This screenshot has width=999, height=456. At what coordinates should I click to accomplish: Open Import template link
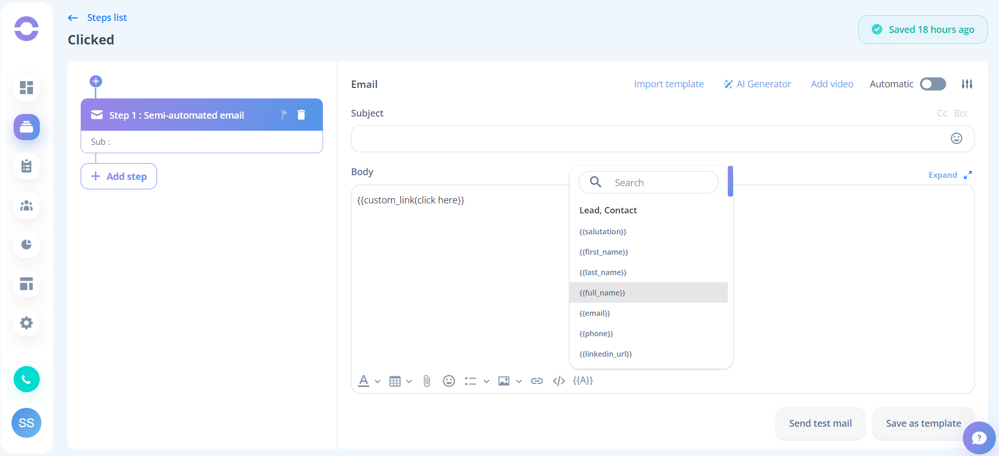click(669, 84)
